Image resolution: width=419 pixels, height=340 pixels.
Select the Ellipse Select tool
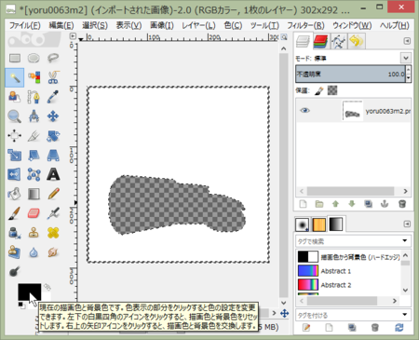[x=34, y=58]
